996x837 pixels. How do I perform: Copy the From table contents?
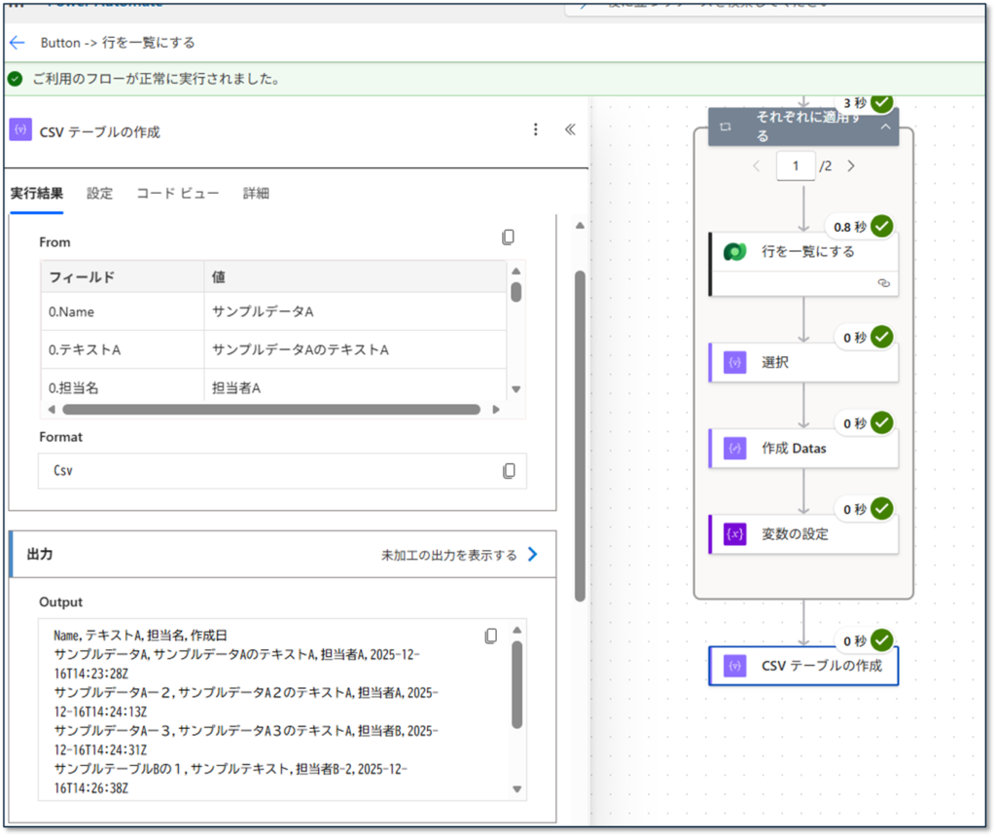coord(508,237)
